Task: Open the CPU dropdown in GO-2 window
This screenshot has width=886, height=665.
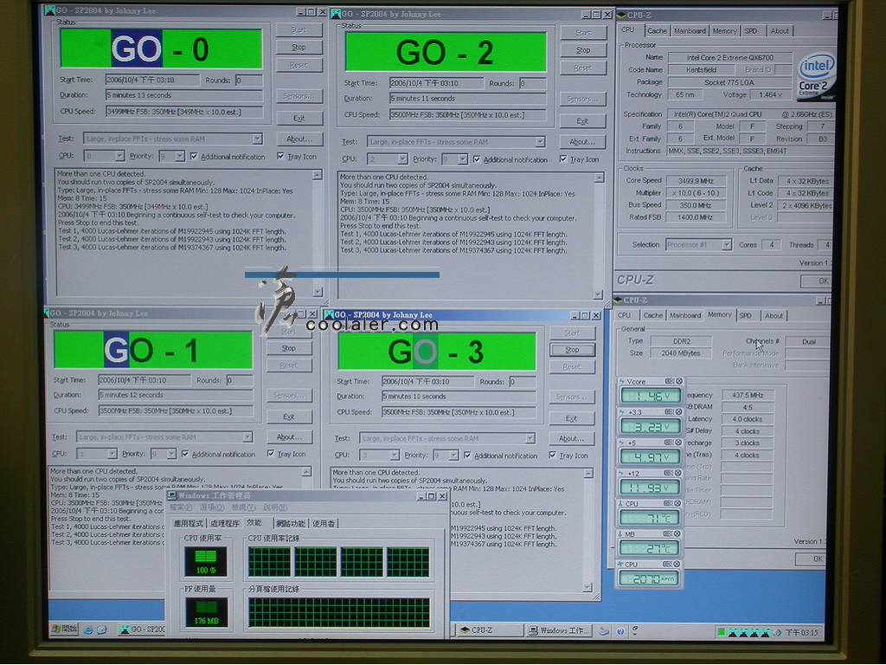Action: click(402, 159)
